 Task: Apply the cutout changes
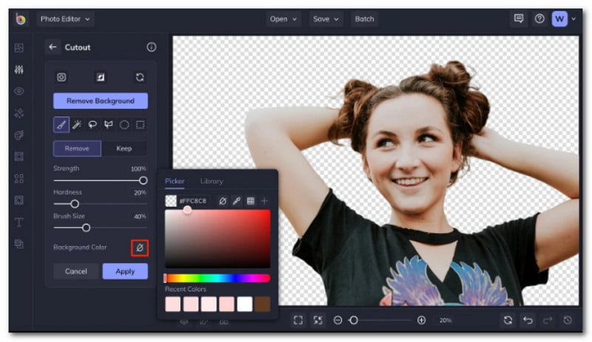(x=125, y=271)
